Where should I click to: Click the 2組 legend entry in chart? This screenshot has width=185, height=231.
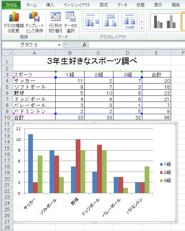[165, 172]
